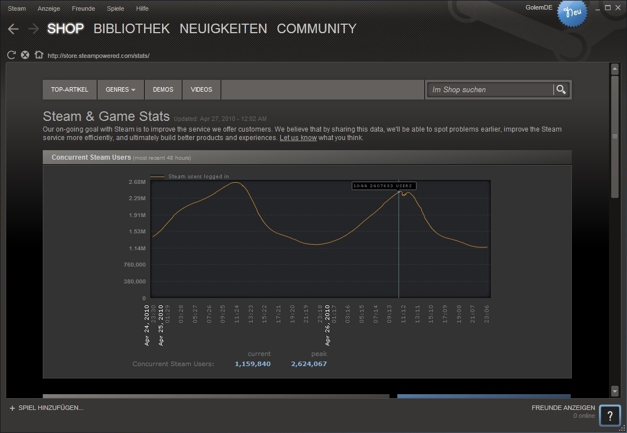Click the 0 online friends status
Viewport: 627px width, 433px height.
584,416
